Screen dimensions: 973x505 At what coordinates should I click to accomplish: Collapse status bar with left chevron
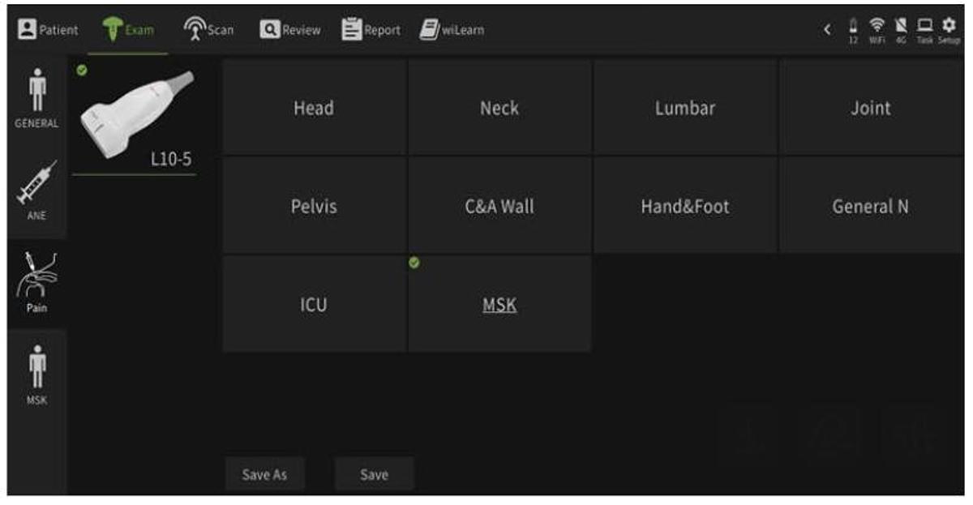[x=828, y=30]
